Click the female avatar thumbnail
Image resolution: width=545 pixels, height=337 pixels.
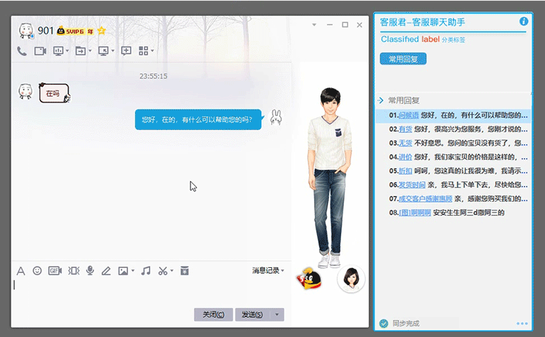point(351,279)
